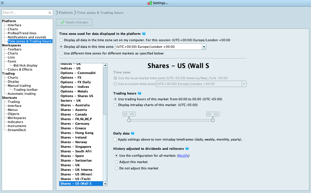Open Trading toolbar settings
311x193 pixels.
[26, 90]
